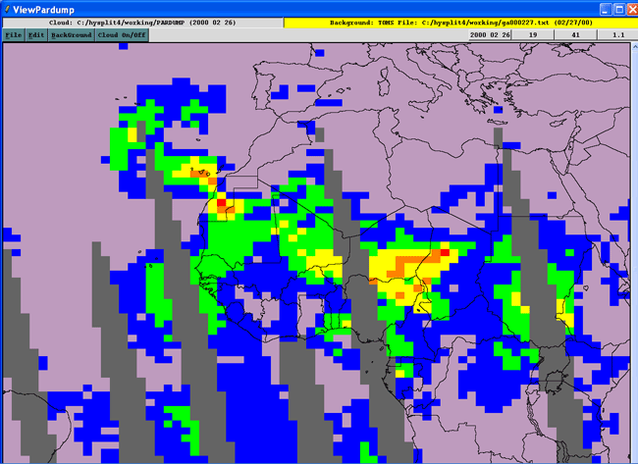Click the date field 2000 02 26
The image size is (638, 464).
(490, 35)
